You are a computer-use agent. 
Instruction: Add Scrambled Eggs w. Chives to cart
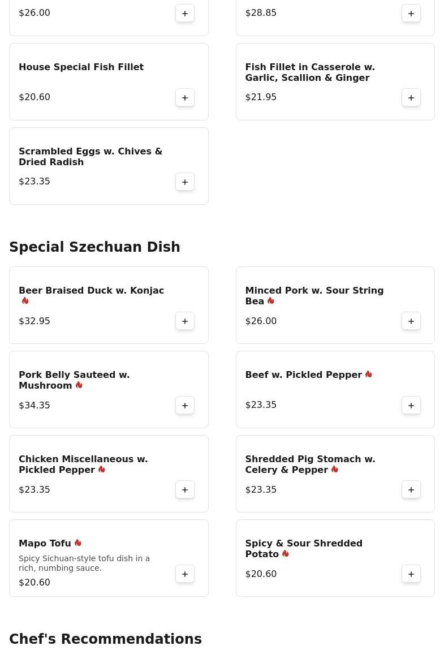(x=185, y=182)
